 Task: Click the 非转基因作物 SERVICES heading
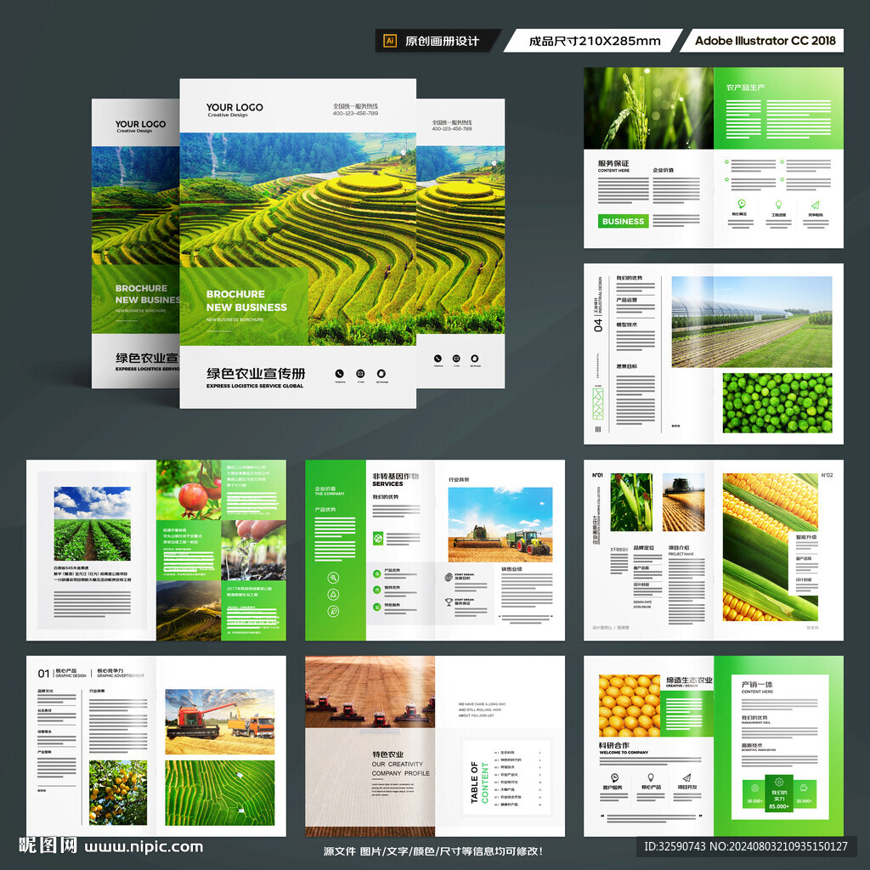[395, 480]
